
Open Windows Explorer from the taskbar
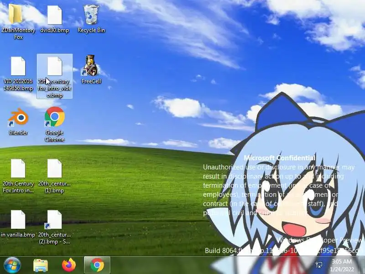41,265
